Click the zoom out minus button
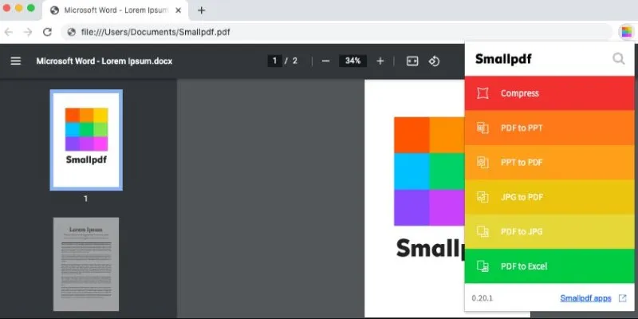Image resolution: width=638 pixels, height=319 pixels. (x=325, y=61)
